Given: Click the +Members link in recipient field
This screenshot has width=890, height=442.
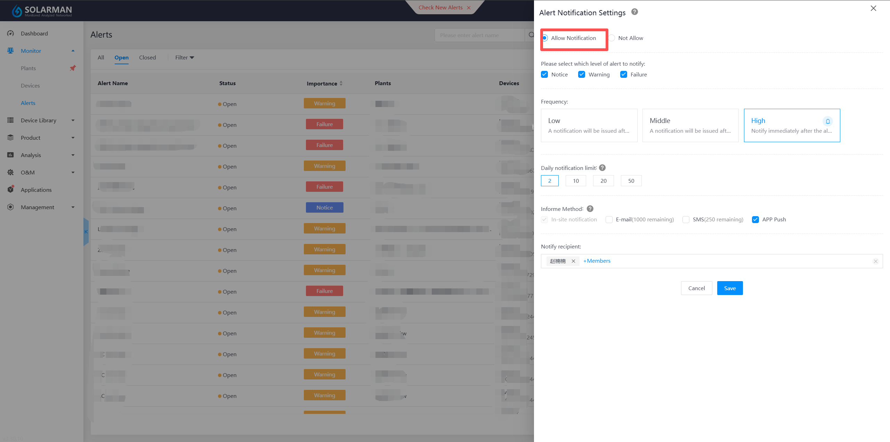Looking at the screenshot, I should (597, 261).
